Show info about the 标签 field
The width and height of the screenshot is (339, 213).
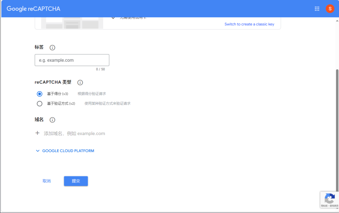point(52,48)
